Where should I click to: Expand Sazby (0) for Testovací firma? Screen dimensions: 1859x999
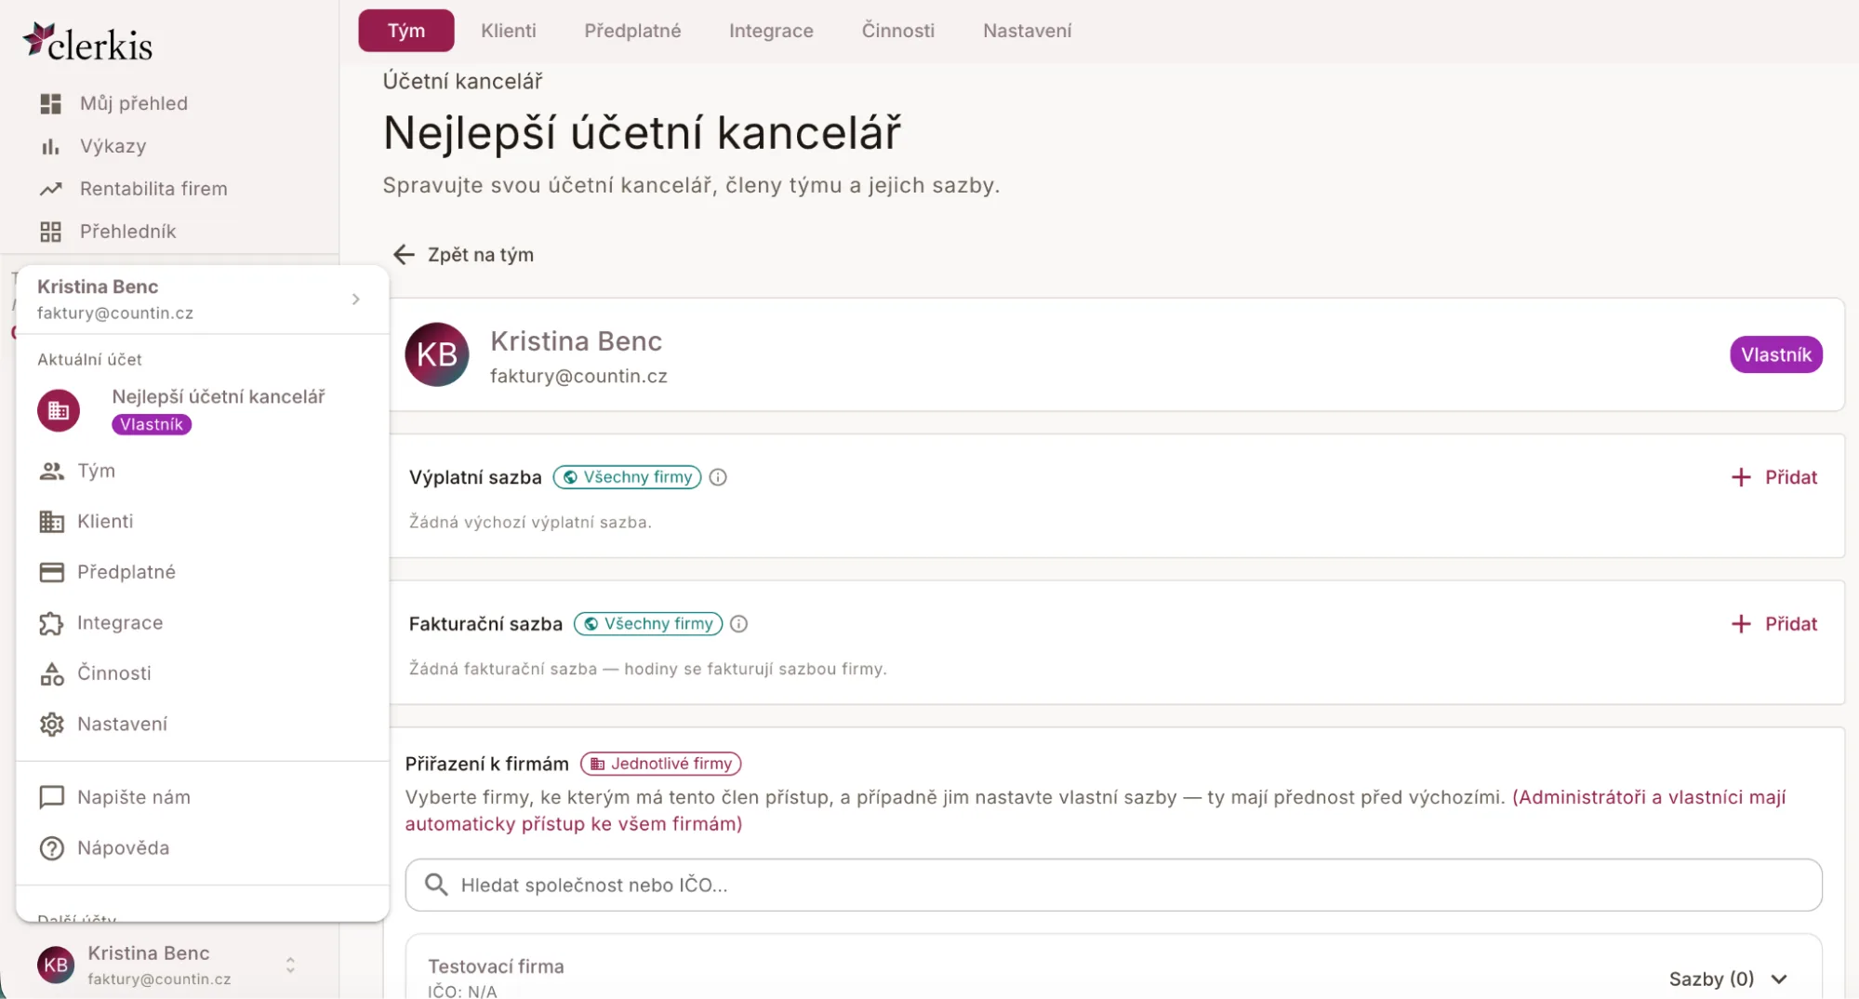[1728, 979]
